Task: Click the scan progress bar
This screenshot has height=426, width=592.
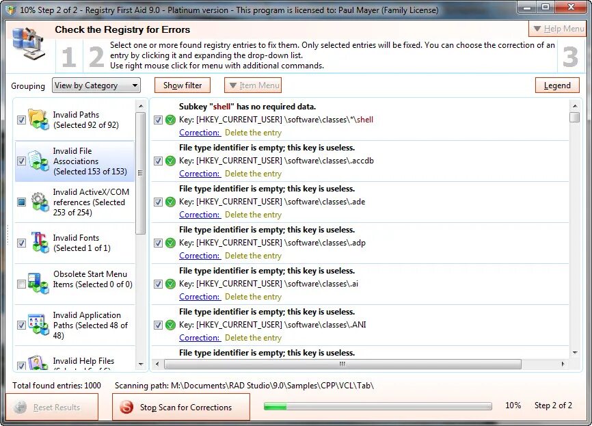Action: [377, 406]
